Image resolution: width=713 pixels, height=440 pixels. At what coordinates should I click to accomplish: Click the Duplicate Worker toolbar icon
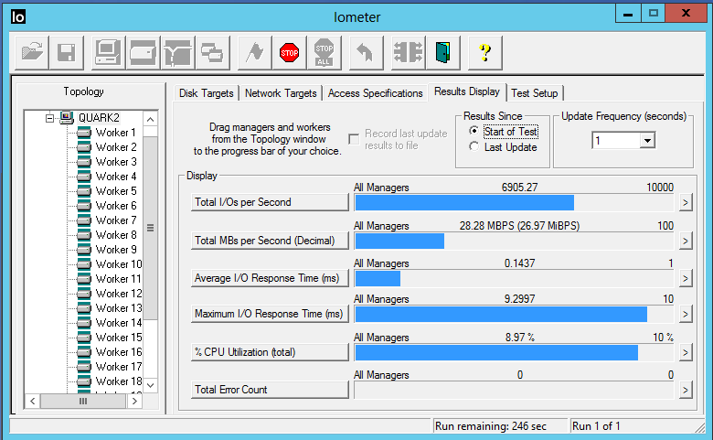coord(212,53)
